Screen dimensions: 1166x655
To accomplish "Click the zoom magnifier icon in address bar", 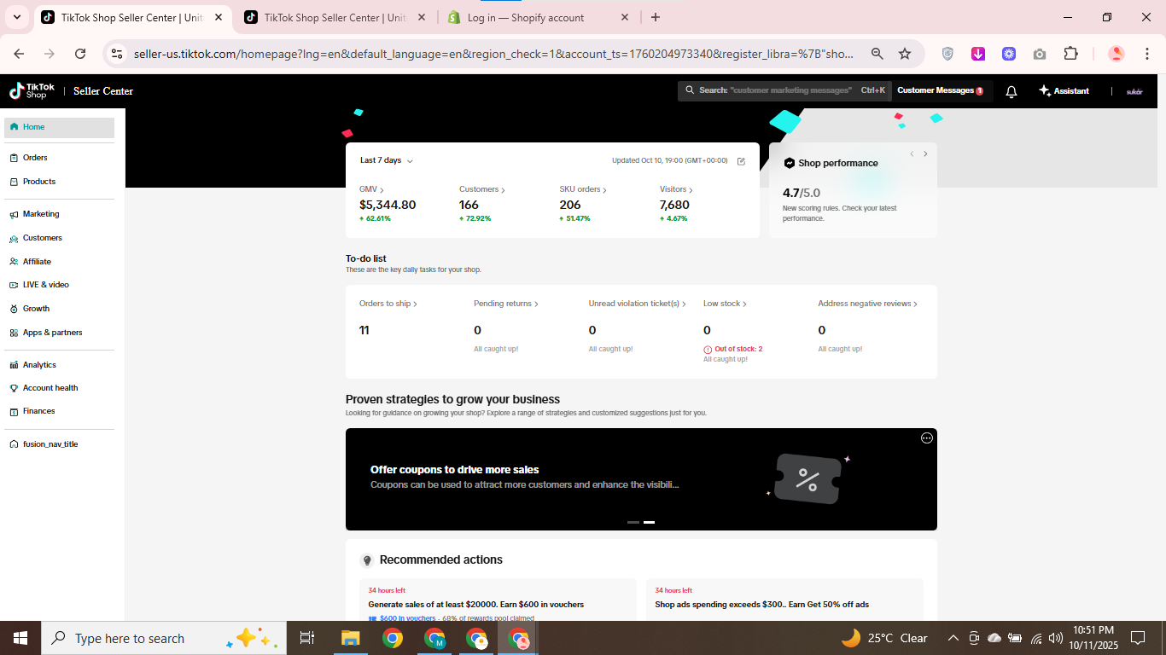I will coord(877,54).
